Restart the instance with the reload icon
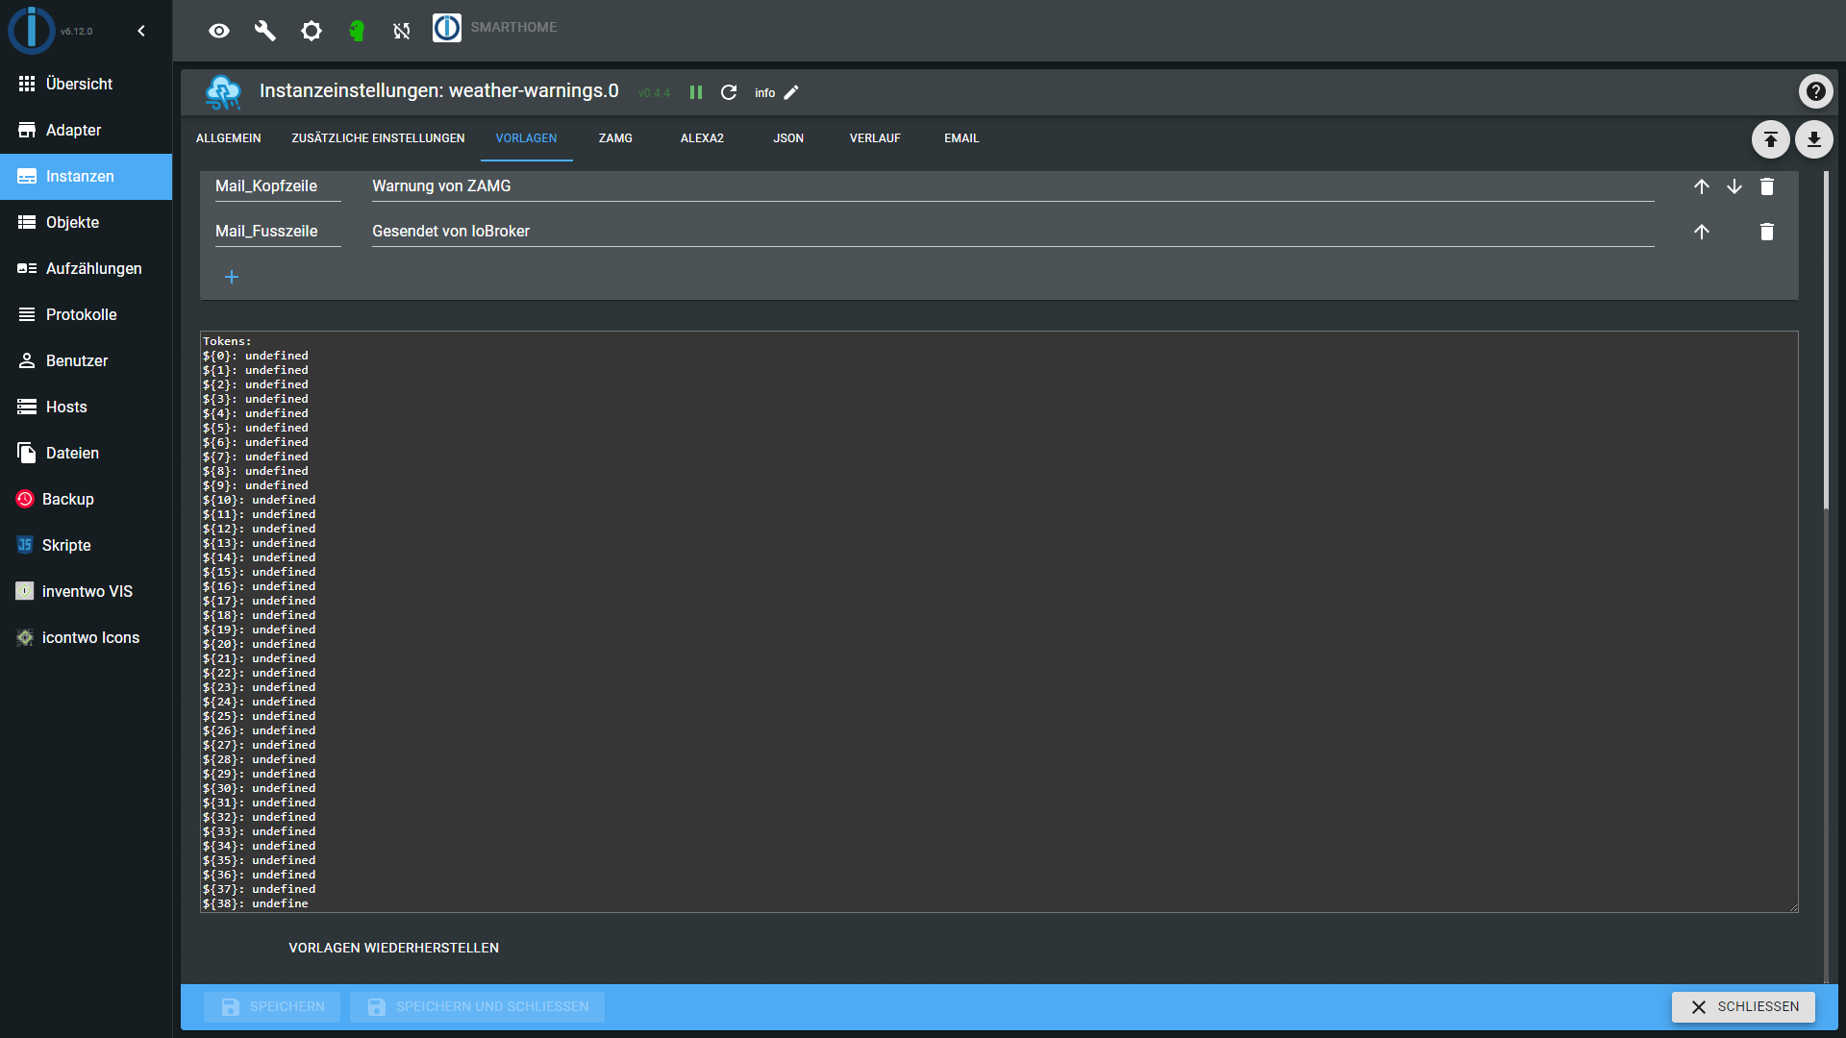The width and height of the screenshot is (1846, 1038). (x=729, y=92)
